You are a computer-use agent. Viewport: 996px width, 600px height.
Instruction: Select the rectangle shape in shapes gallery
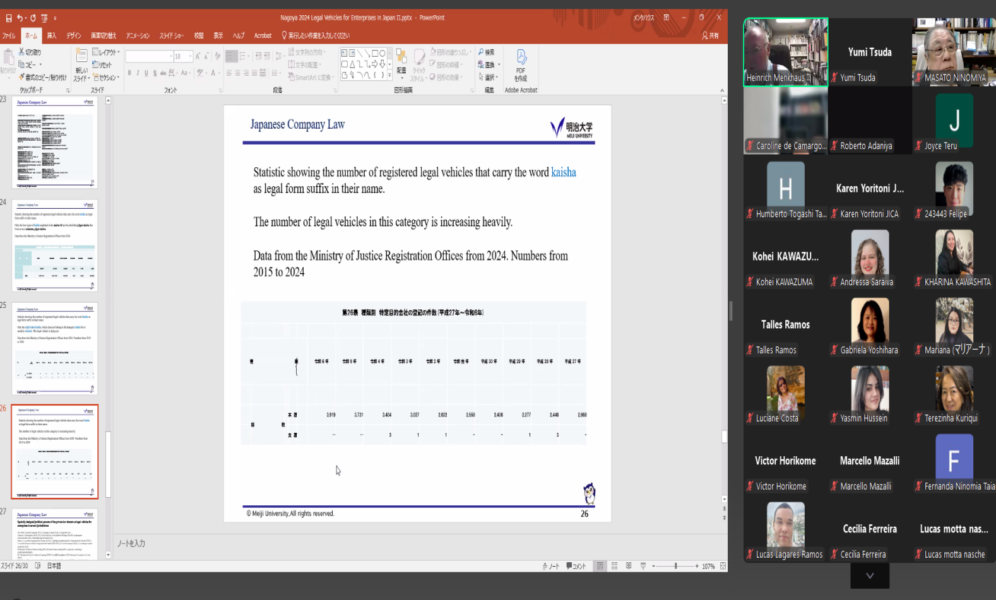click(375, 53)
